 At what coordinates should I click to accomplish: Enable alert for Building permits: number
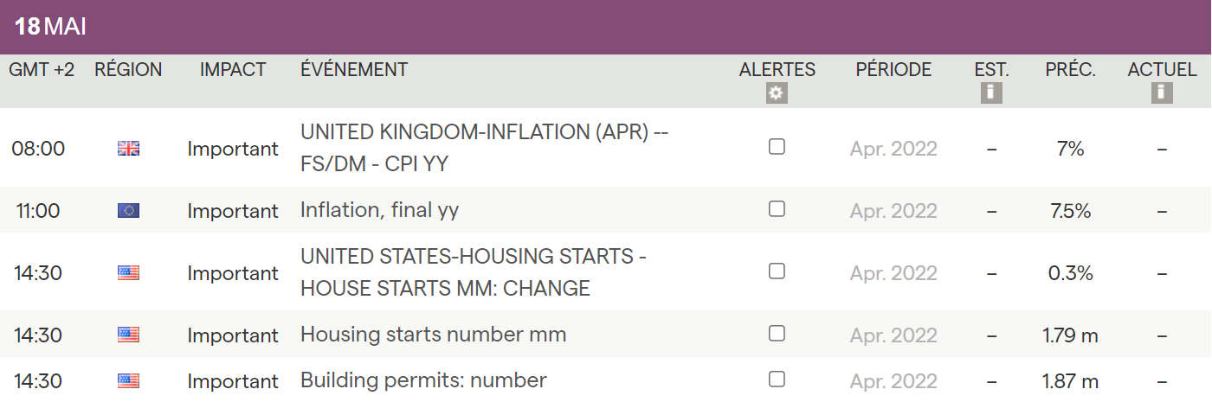click(777, 379)
